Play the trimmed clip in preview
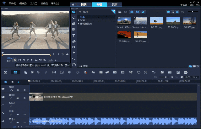 [15, 60]
